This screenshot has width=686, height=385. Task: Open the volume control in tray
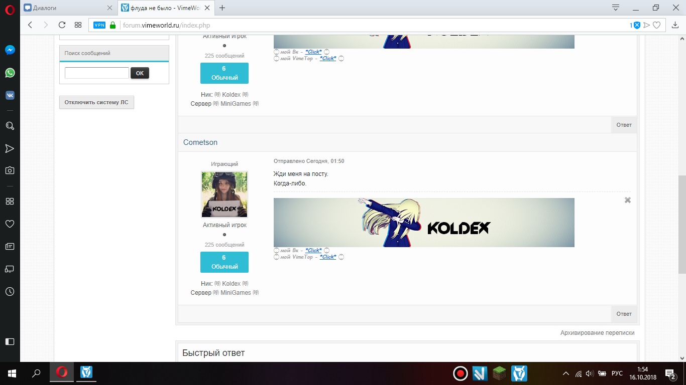(590, 373)
